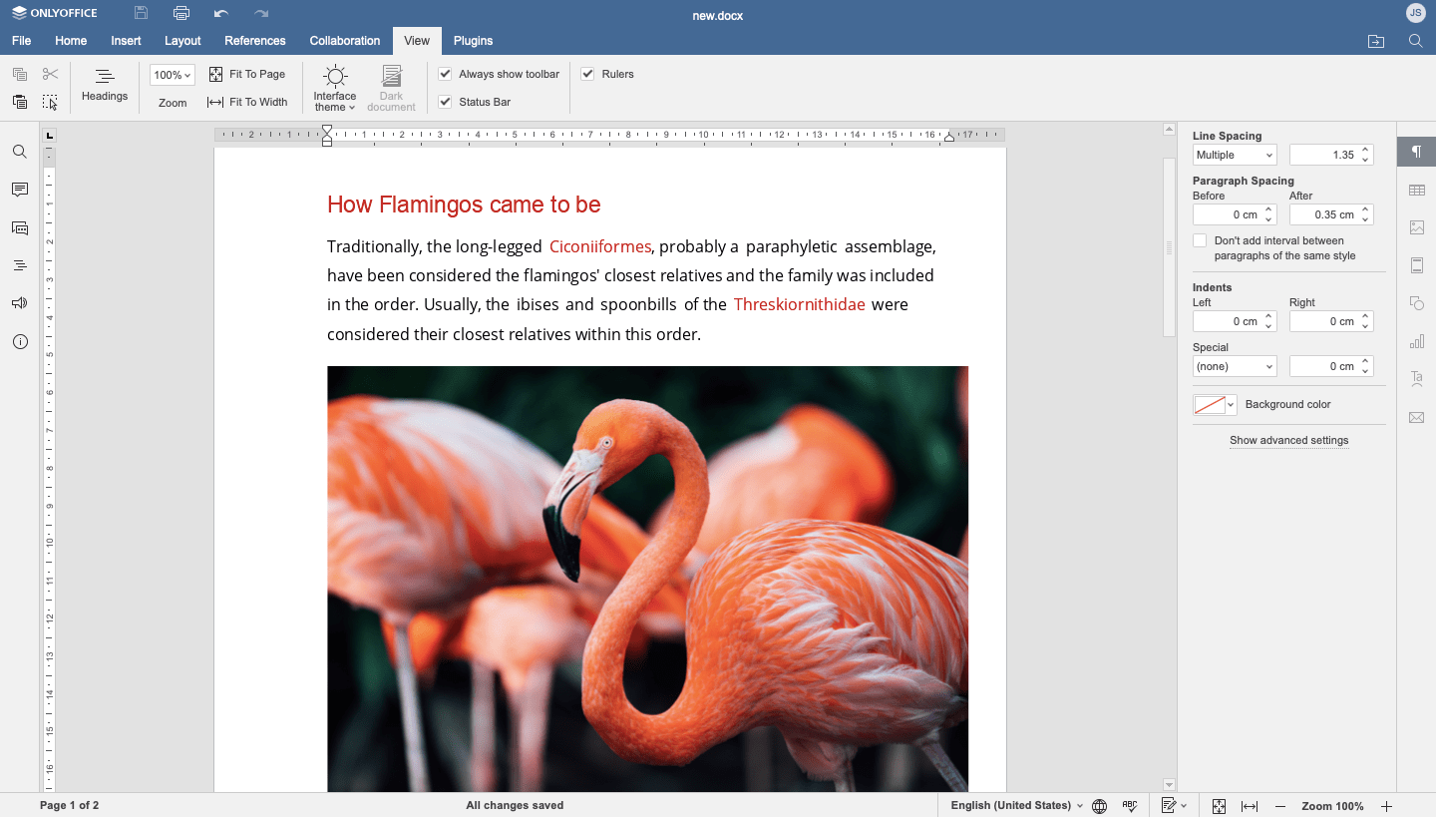The width and height of the screenshot is (1436, 817).
Task: Uncheck Always show toolbar checkbox
Action: pyautogui.click(x=446, y=74)
